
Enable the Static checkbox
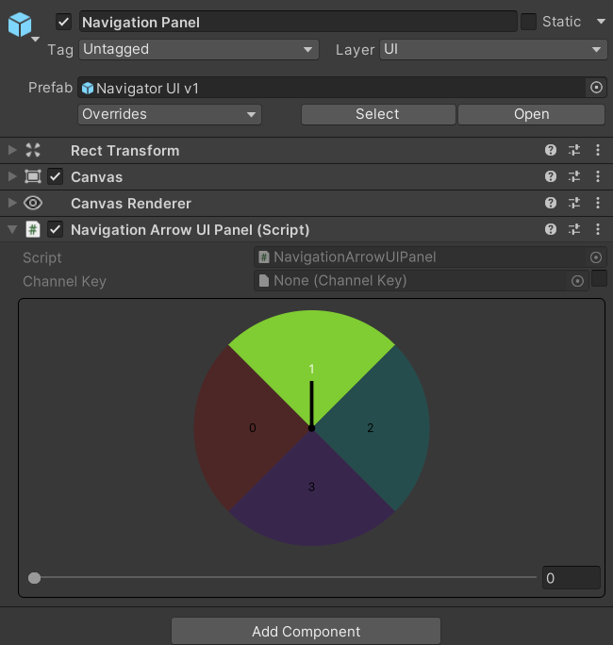tap(528, 22)
